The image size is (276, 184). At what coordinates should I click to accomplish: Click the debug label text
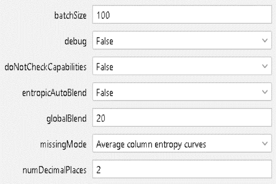pyautogui.click(x=79, y=41)
